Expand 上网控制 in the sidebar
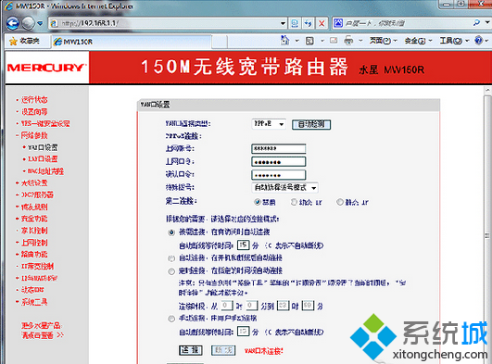Viewport: 492px width, 364px height. [34, 243]
